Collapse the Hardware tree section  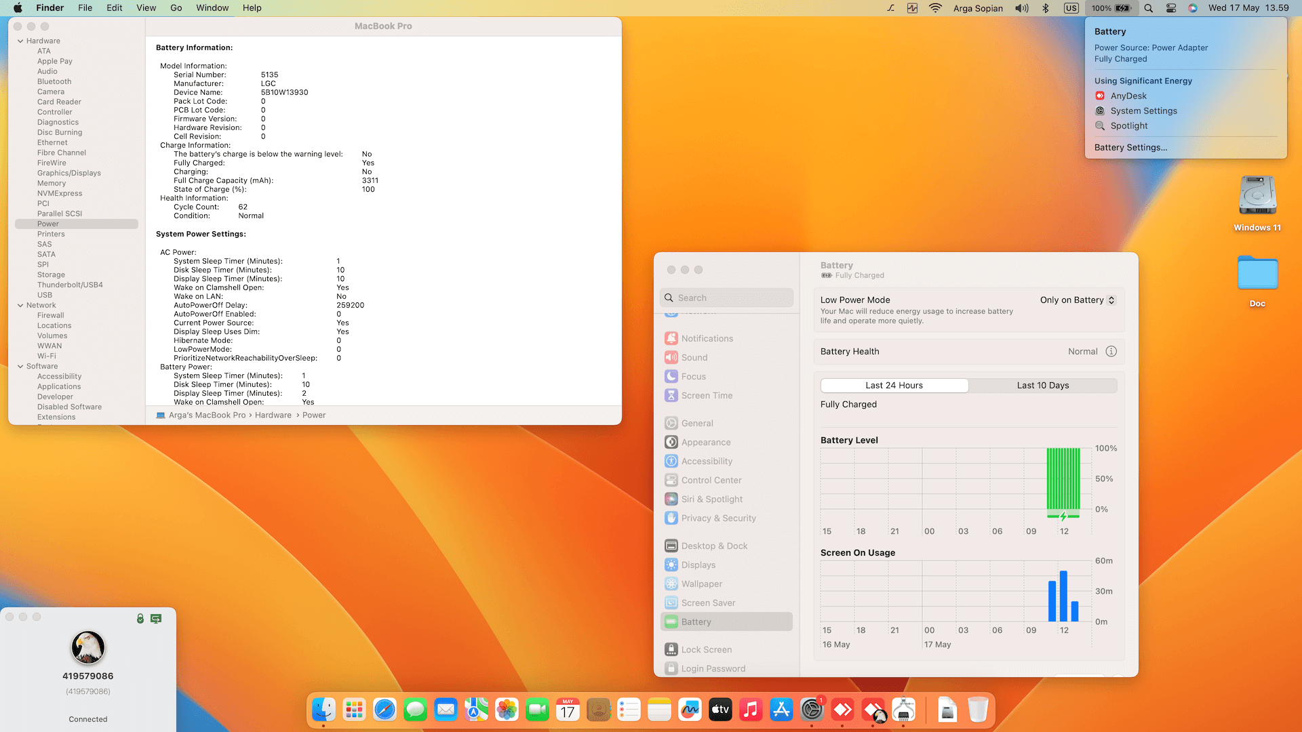pos(20,41)
